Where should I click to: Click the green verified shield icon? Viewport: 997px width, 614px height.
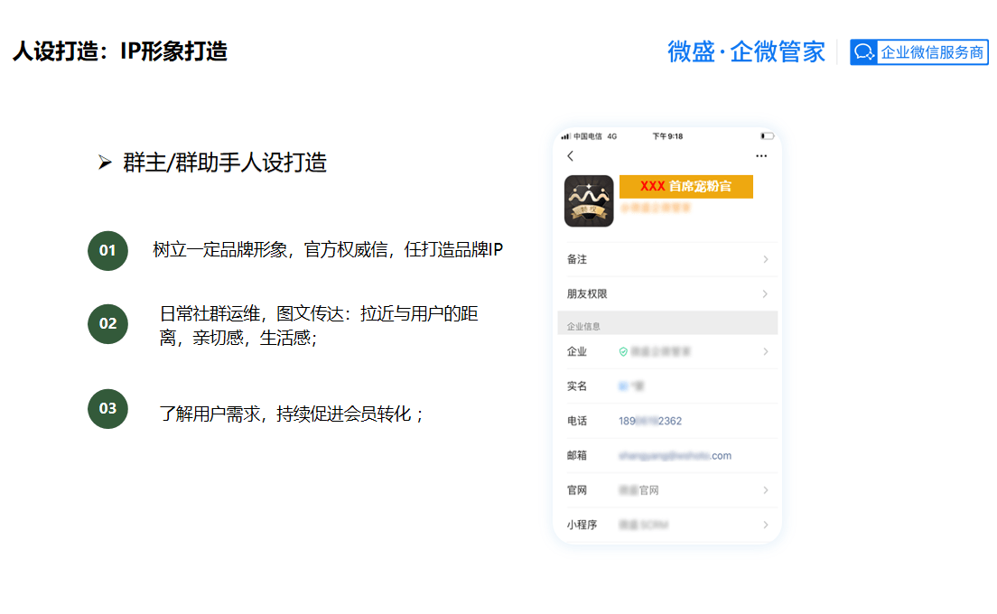coord(623,352)
